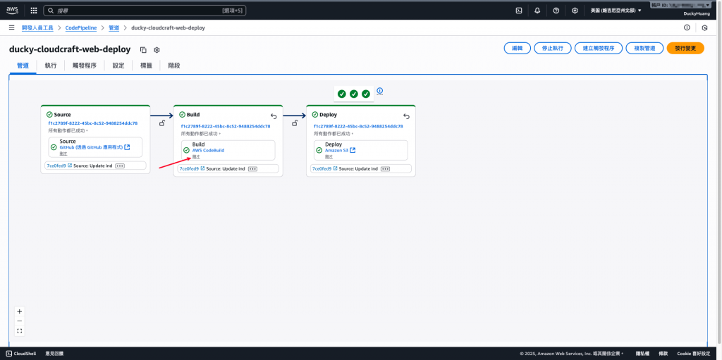Image resolution: width=722 pixels, height=360 pixels.
Task: Open the Deploy stage execution ID link
Action: [358, 126]
